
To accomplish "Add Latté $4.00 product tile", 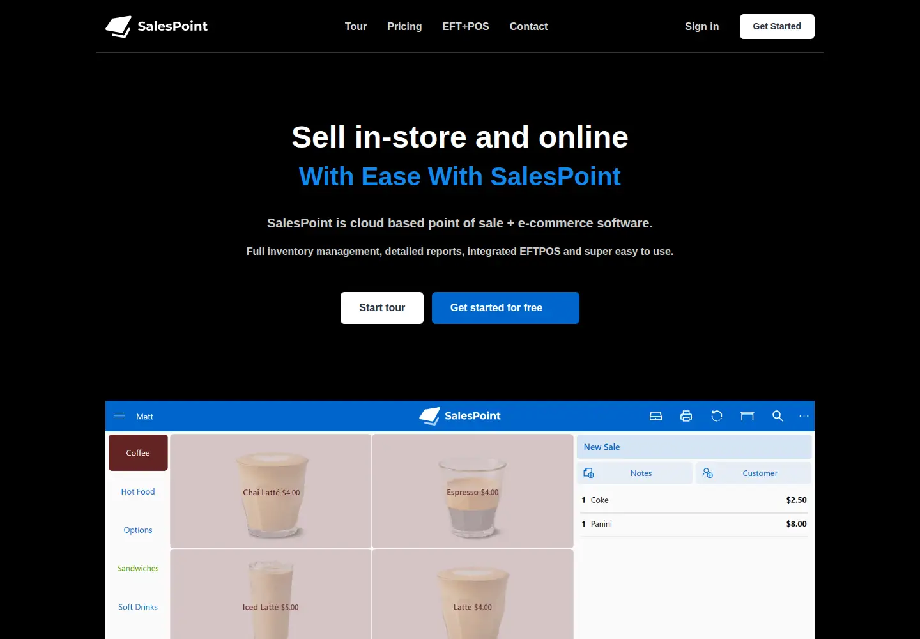I will 473,594.
